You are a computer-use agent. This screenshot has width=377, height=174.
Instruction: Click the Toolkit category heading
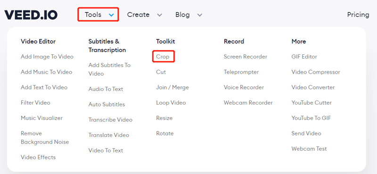click(165, 41)
